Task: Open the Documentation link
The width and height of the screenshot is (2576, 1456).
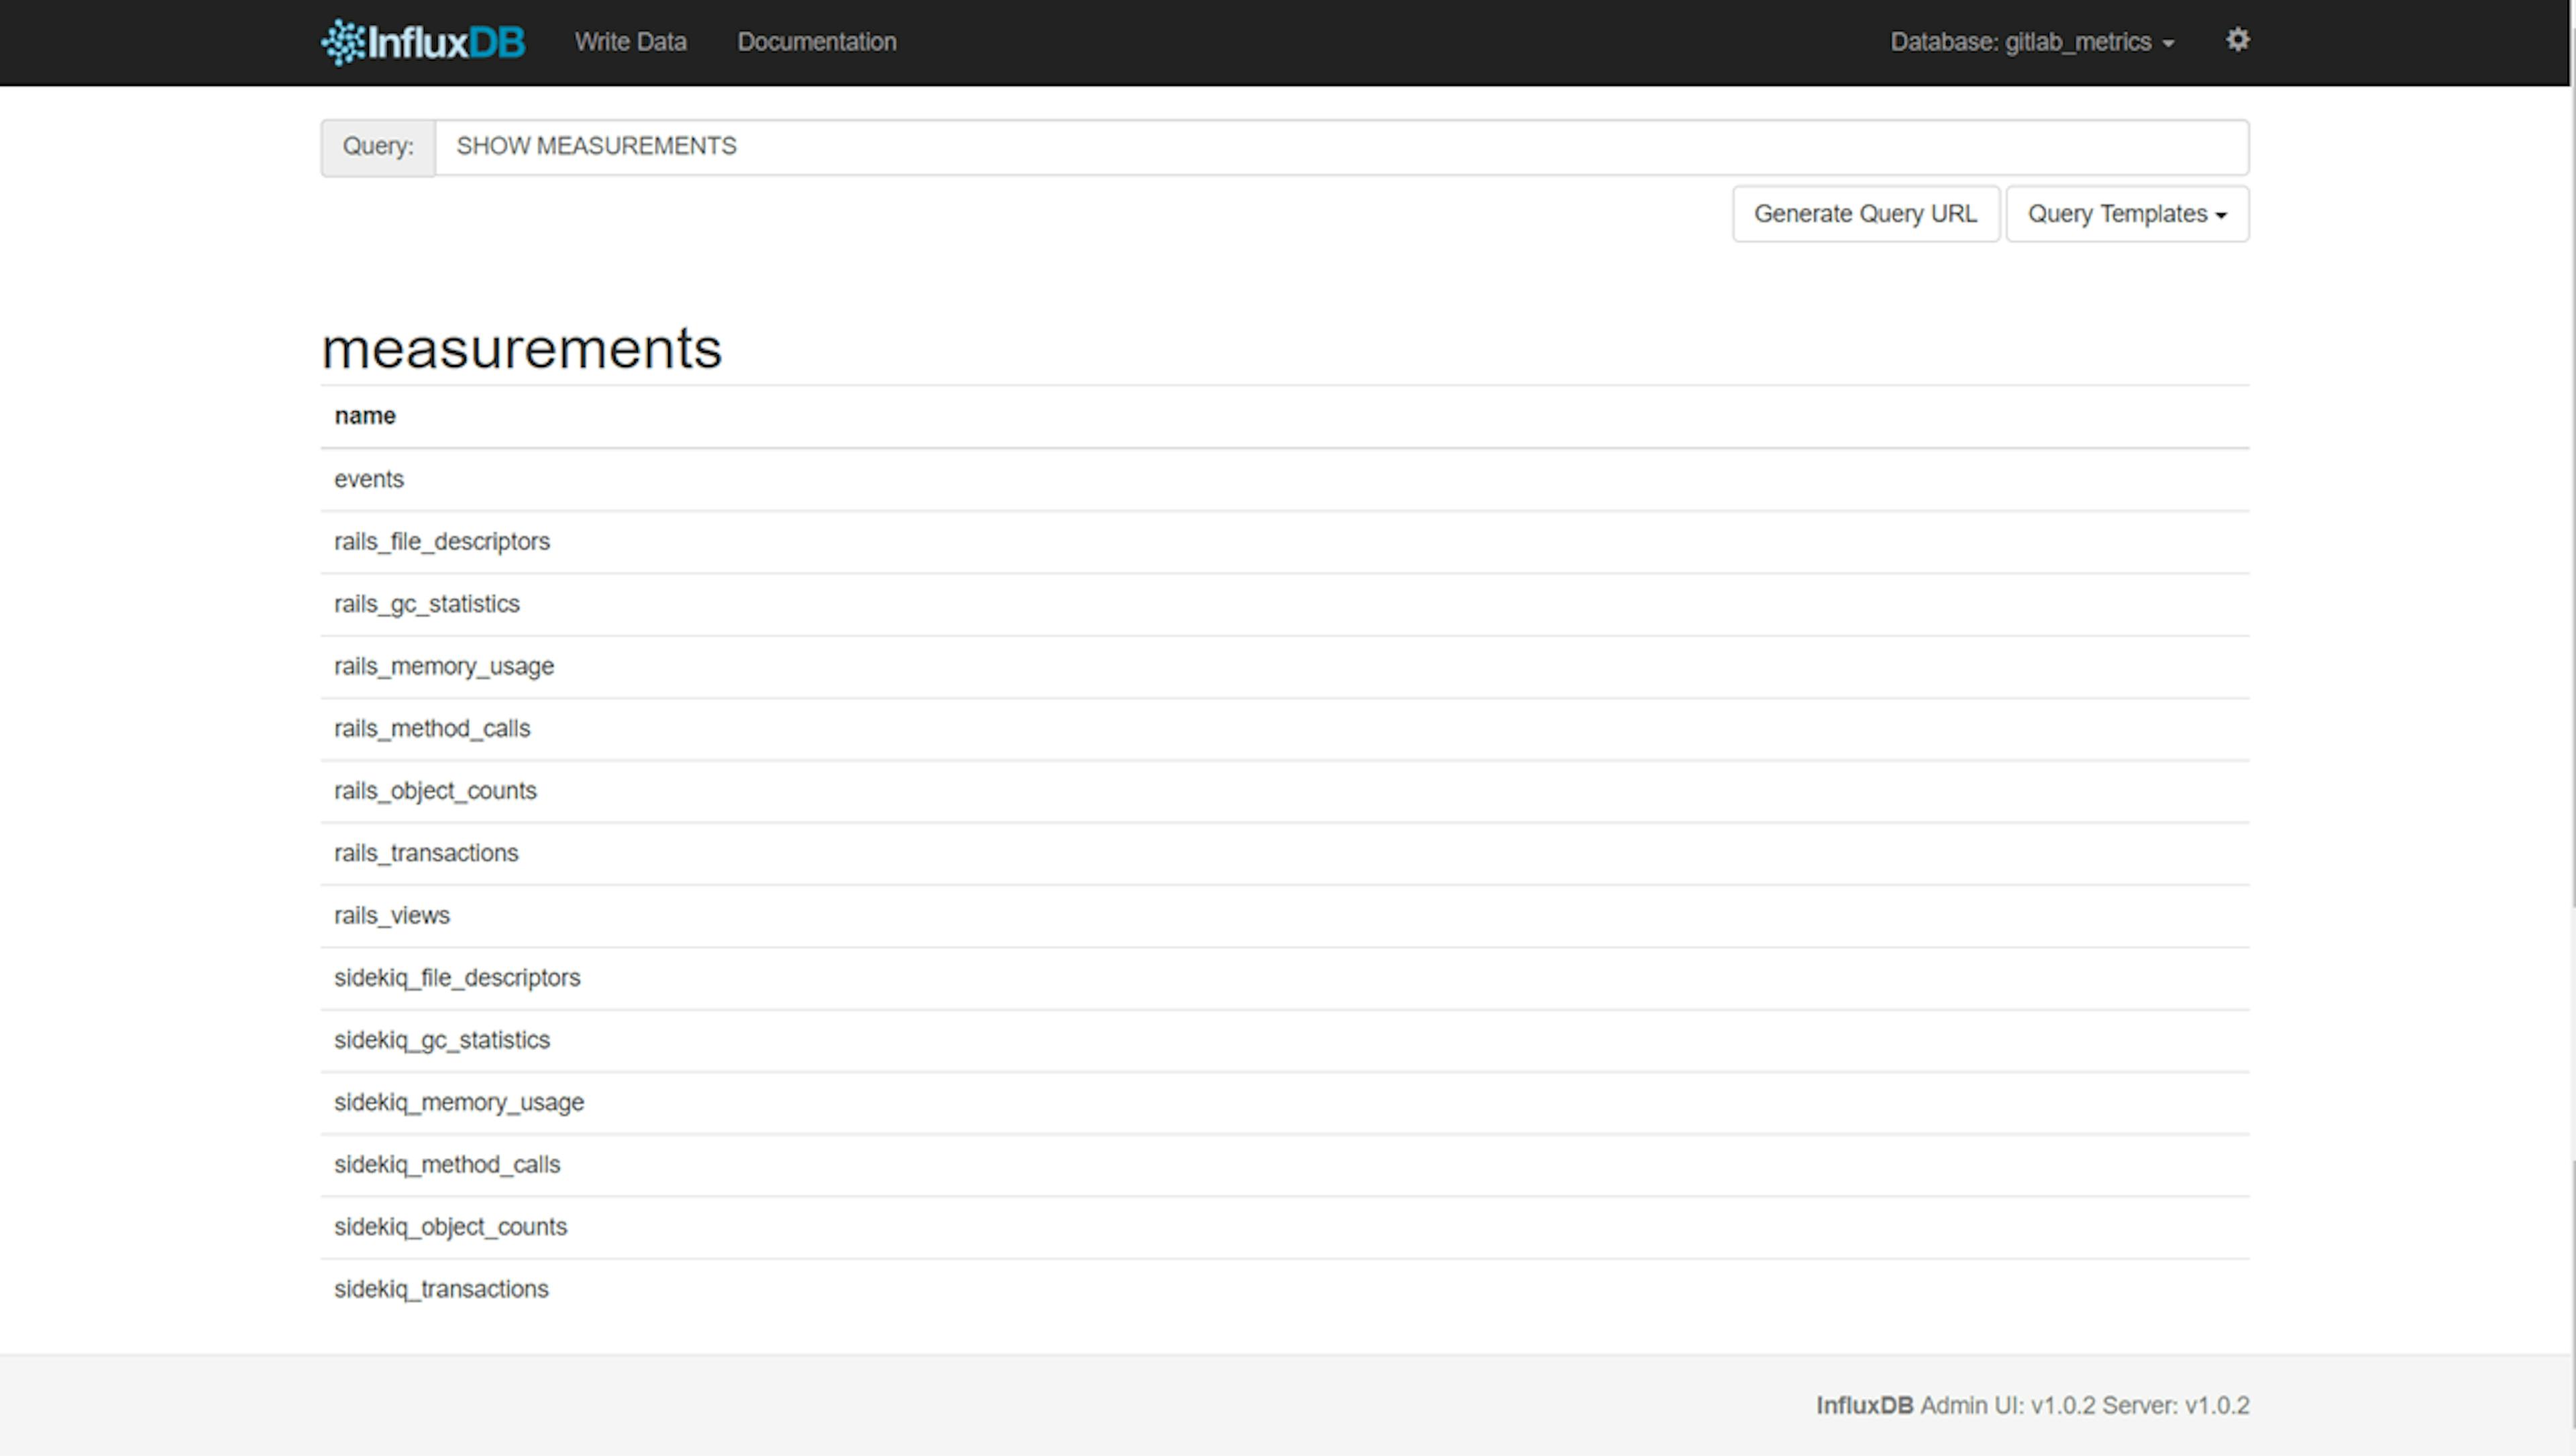Action: [x=817, y=42]
